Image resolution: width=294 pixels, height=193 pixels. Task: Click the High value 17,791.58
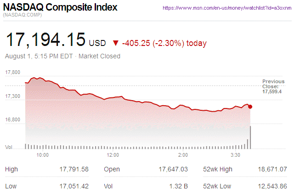[74, 170]
